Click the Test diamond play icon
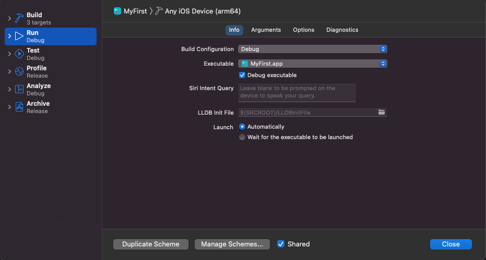Screen dimensions: 486x260 coord(19,54)
